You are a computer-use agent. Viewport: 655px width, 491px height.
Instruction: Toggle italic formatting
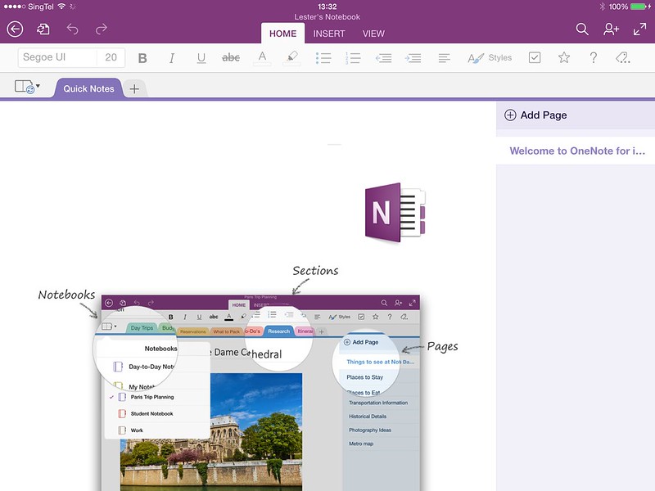coord(172,58)
